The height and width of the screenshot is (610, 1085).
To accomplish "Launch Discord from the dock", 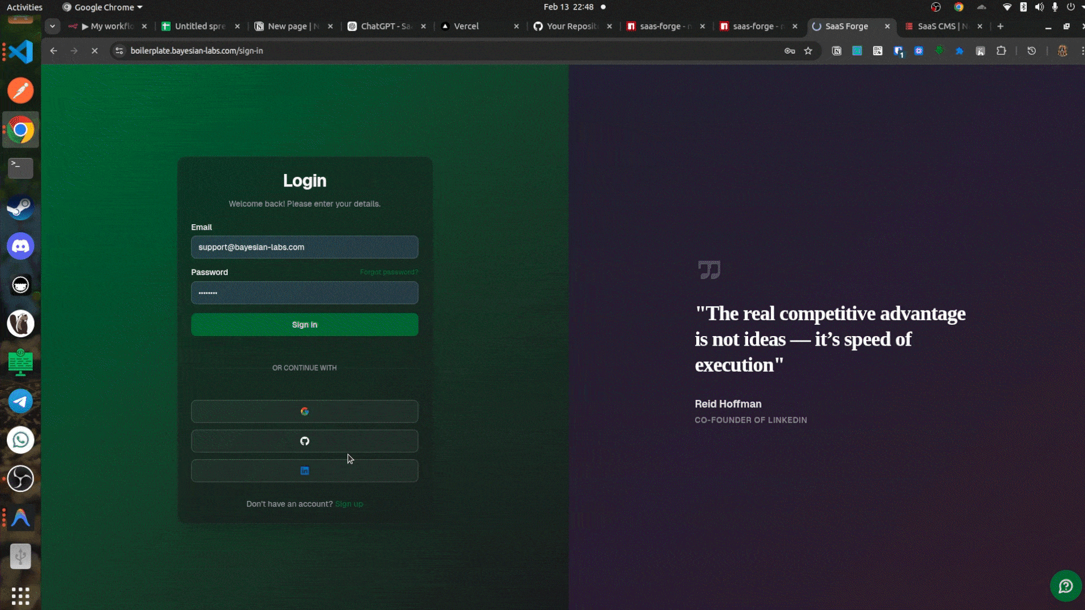I will click(21, 246).
